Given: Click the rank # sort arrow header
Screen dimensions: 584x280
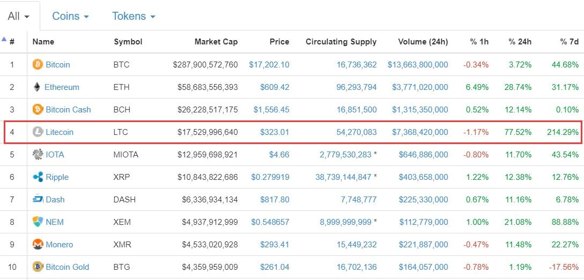Looking at the screenshot, I should 9,41.
